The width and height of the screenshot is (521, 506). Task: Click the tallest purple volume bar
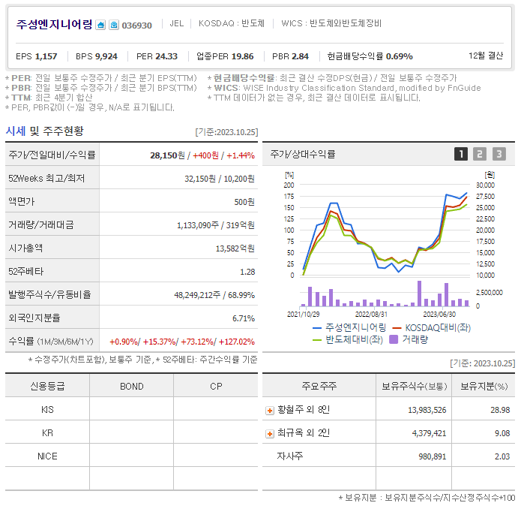click(x=419, y=294)
